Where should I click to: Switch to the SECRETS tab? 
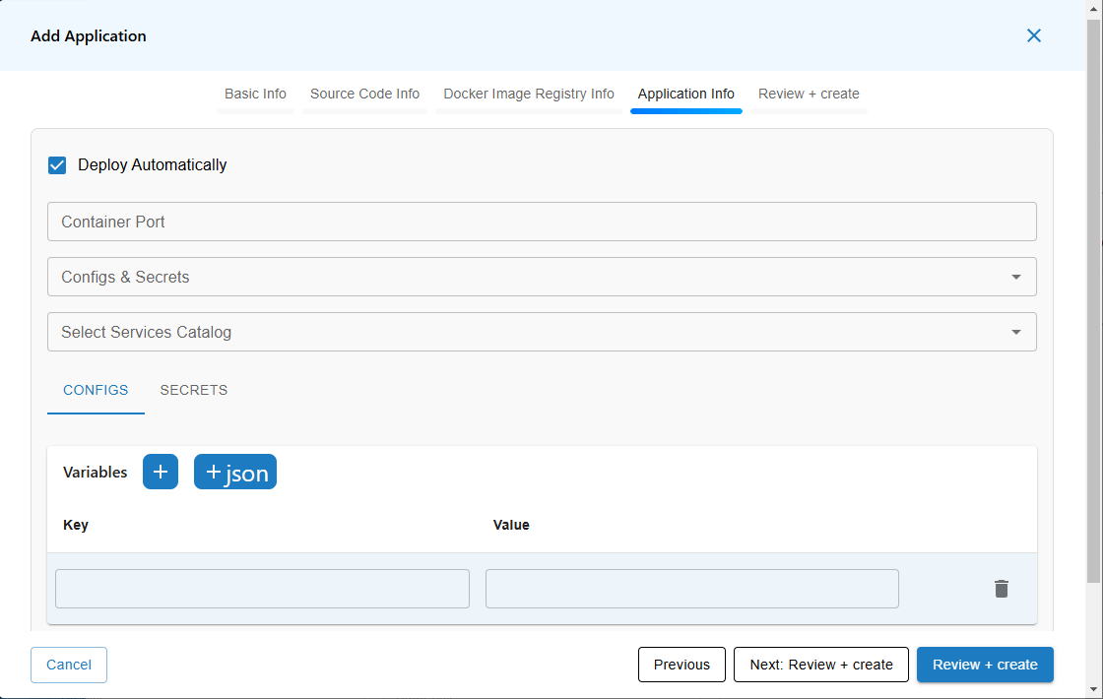coord(194,390)
